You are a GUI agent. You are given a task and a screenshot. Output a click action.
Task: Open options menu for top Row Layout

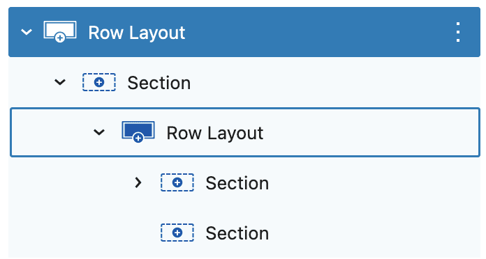458,32
